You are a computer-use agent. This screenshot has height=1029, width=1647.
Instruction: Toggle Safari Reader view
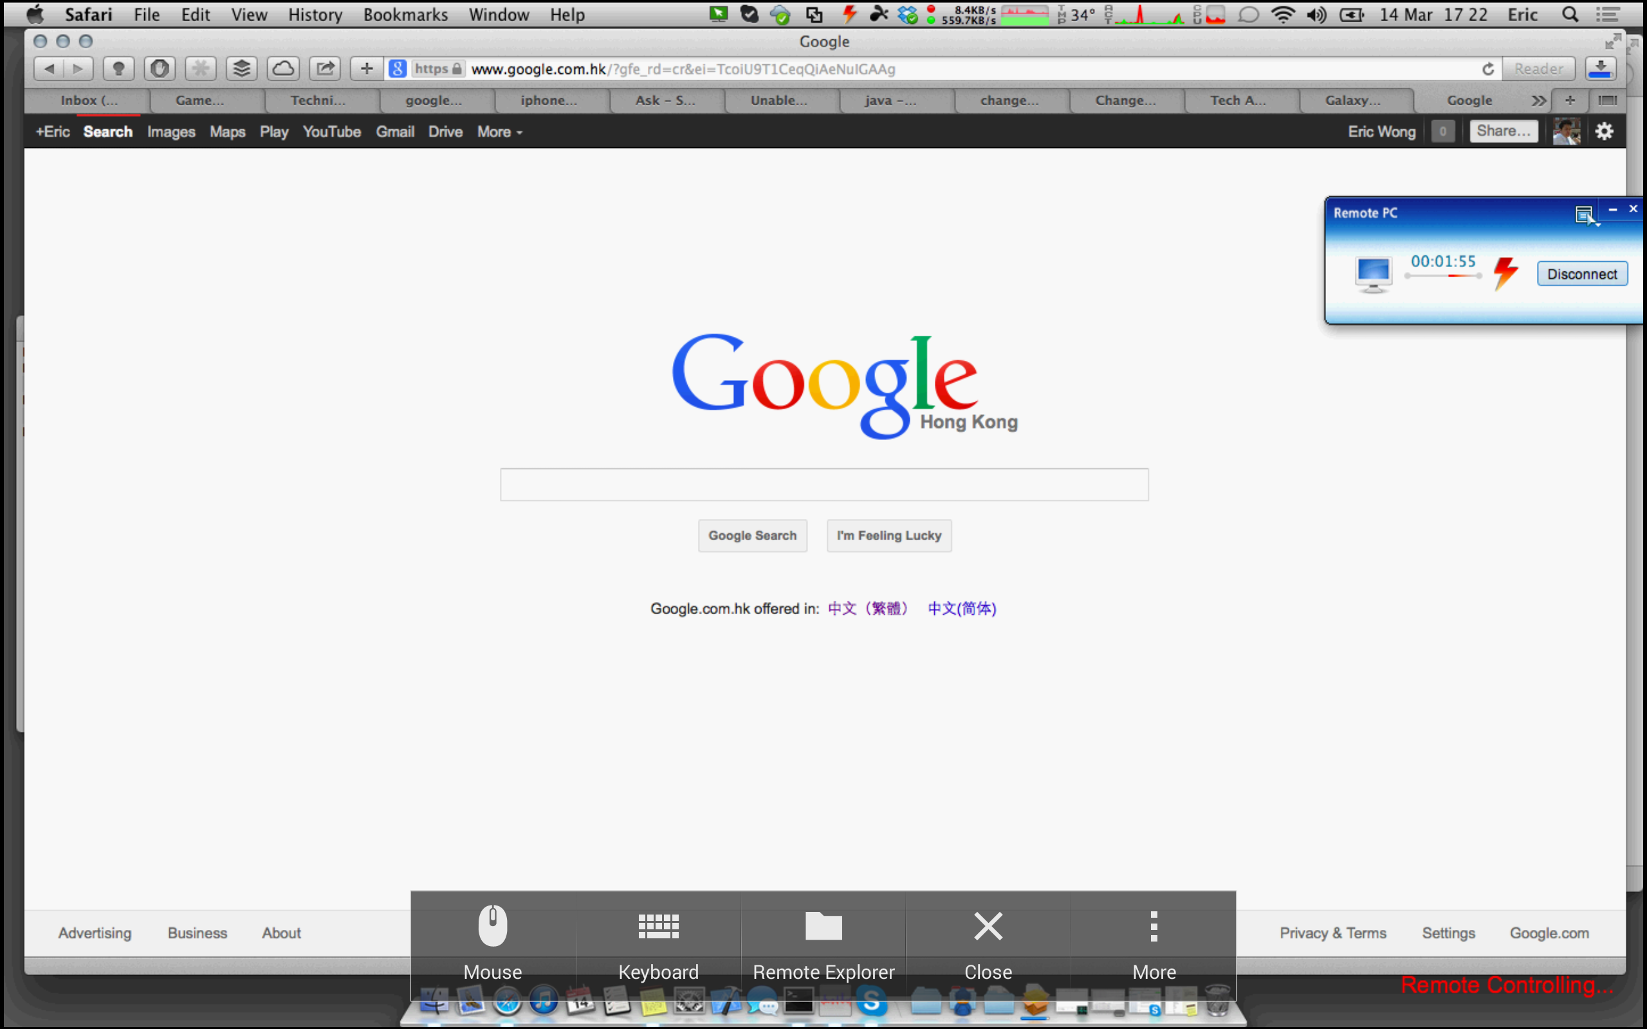(1538, 69)
